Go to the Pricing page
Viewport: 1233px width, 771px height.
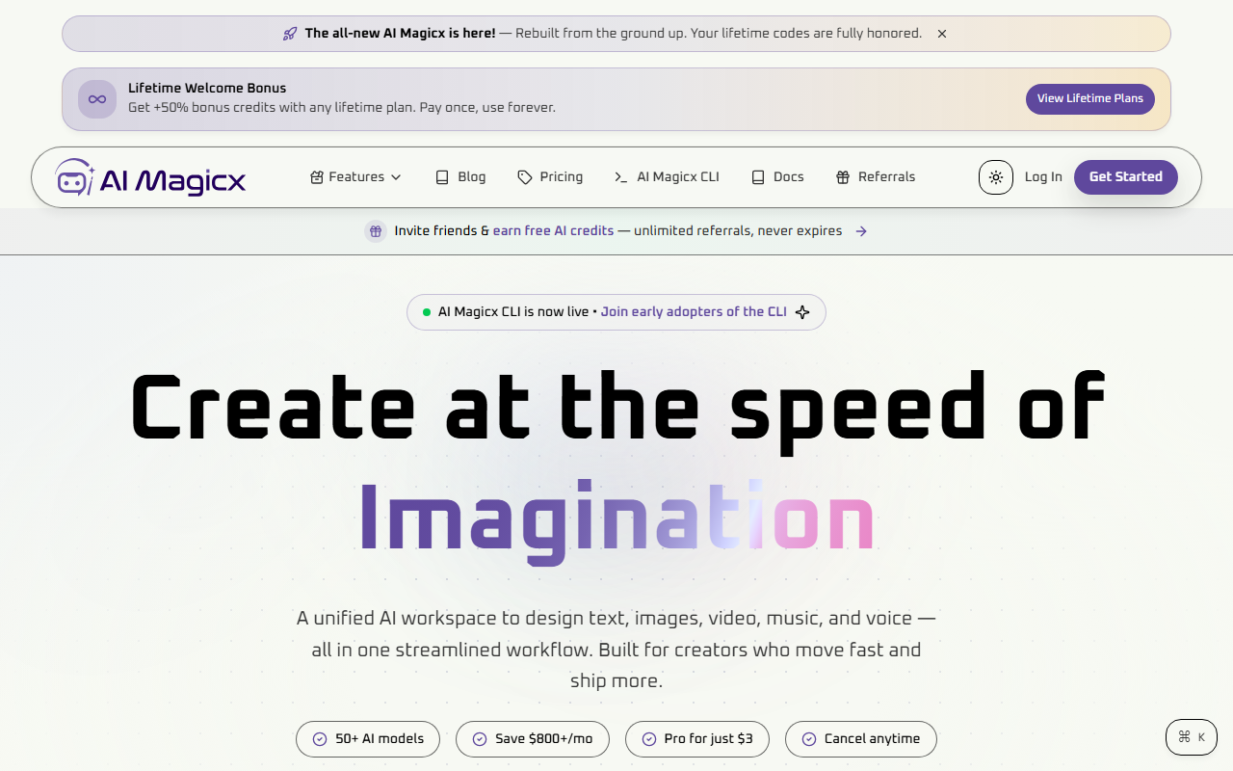click(x=550, y=177)
